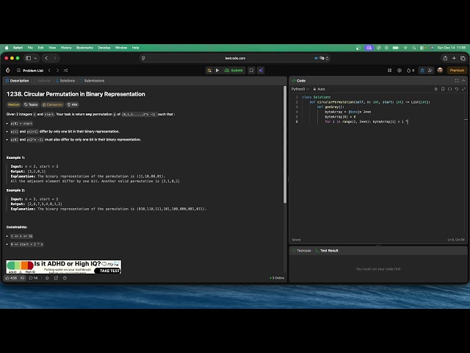Screen dimensions: 470x353
Task: Click the Medium difficulty badge
Action: pyautogui.click(x=13, y=104)
